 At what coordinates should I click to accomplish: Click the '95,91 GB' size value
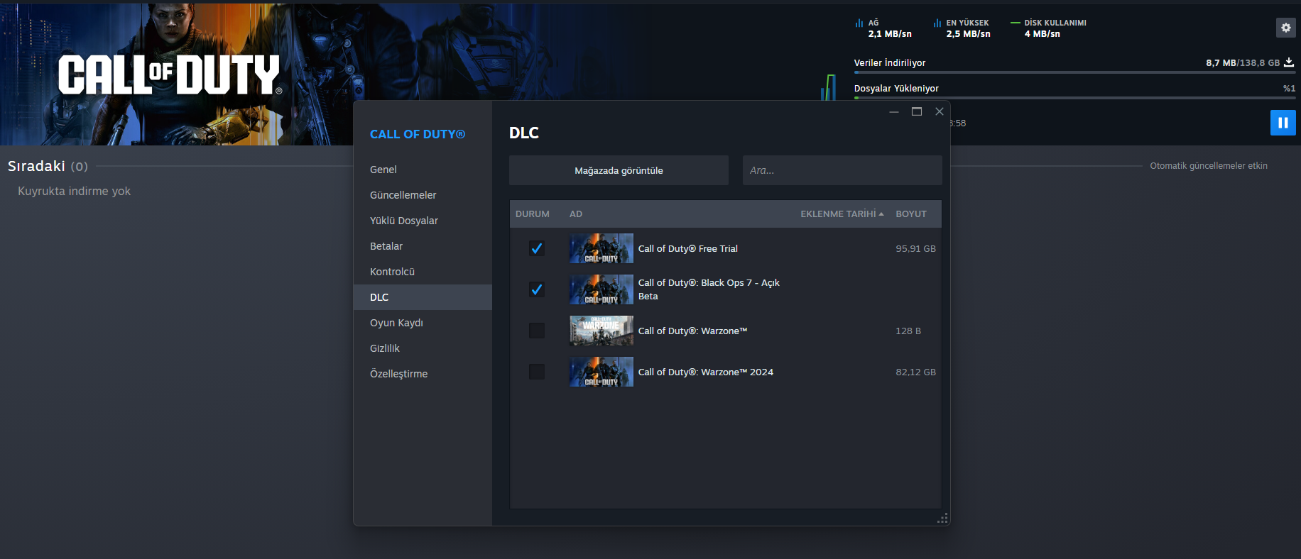coord(915,248)
